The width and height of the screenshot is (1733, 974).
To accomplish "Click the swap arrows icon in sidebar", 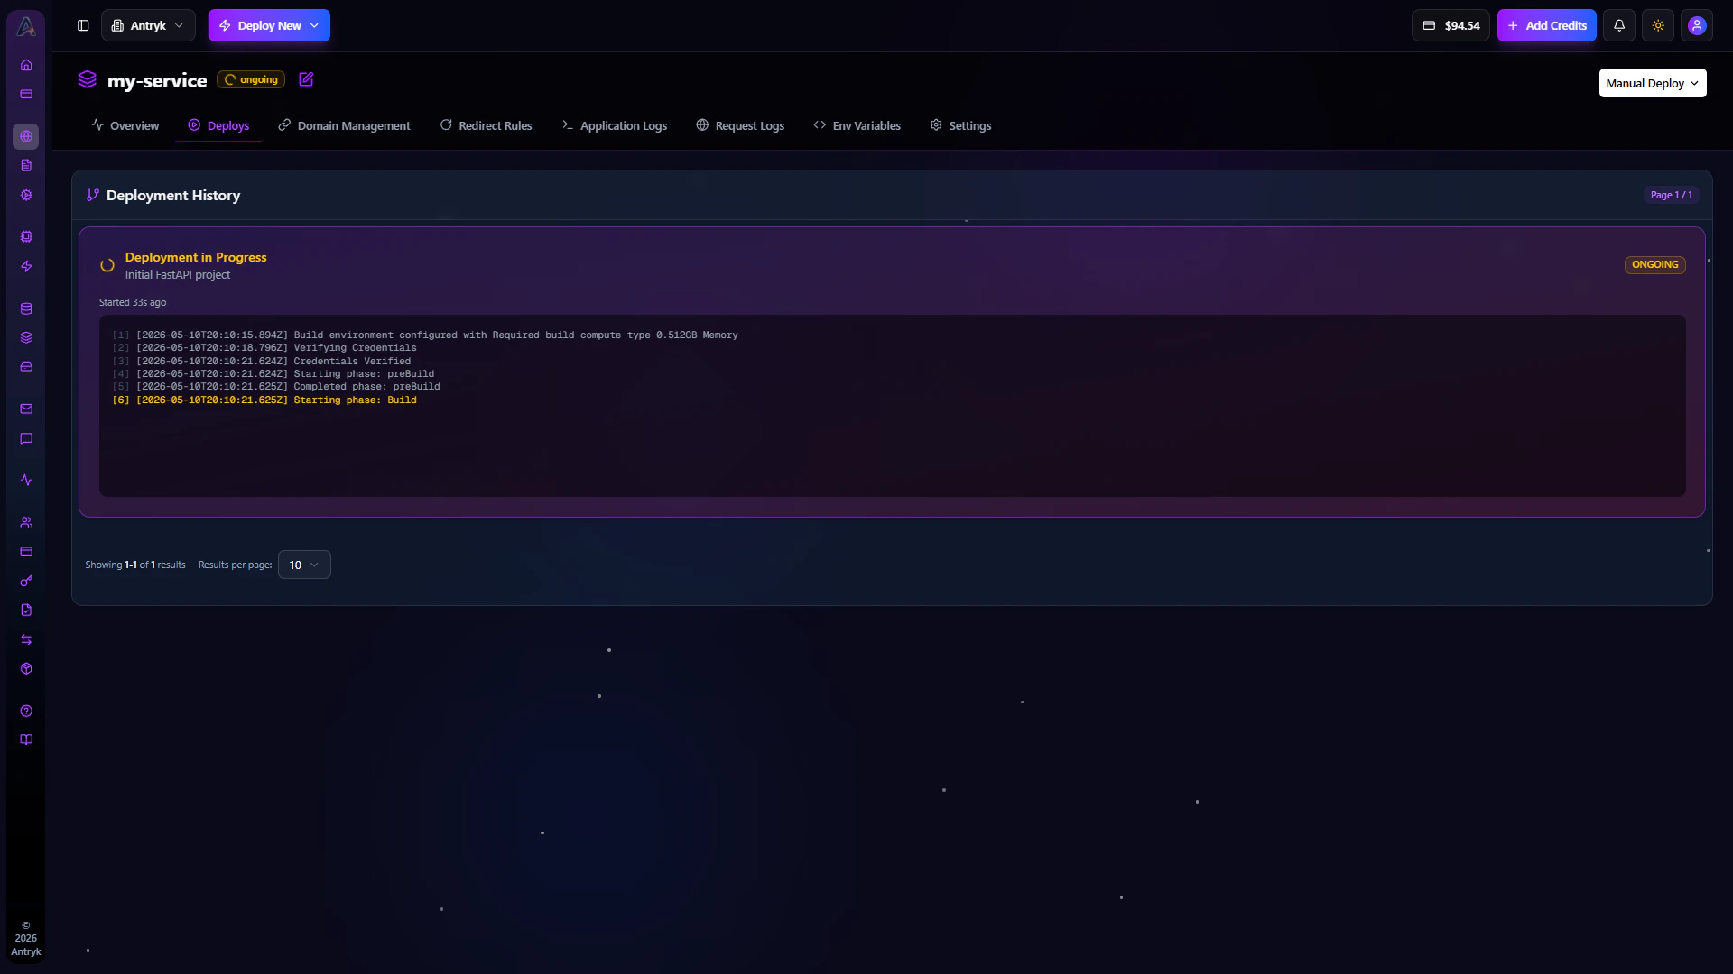I will click(26, 639).
